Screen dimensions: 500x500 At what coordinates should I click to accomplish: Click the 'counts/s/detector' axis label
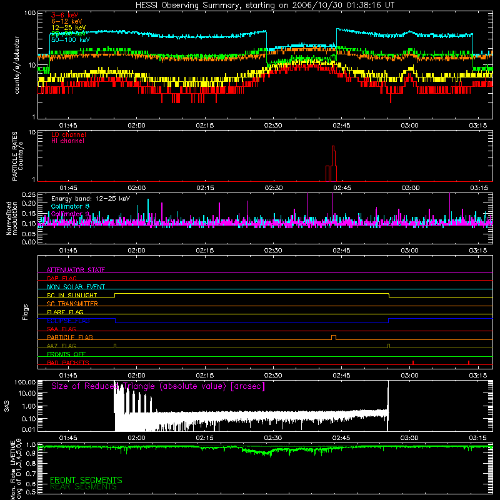point(17,65)
